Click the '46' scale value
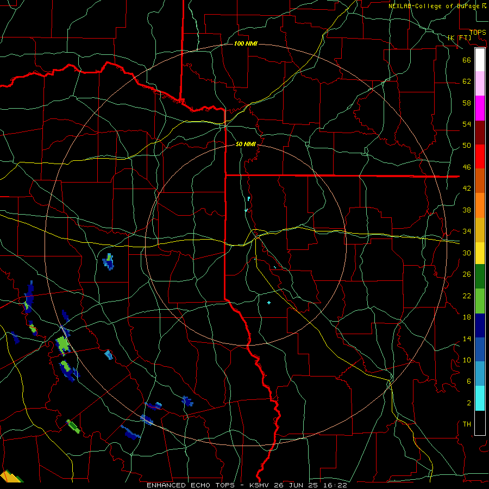 pyautogui.click(x=467, y=167)
